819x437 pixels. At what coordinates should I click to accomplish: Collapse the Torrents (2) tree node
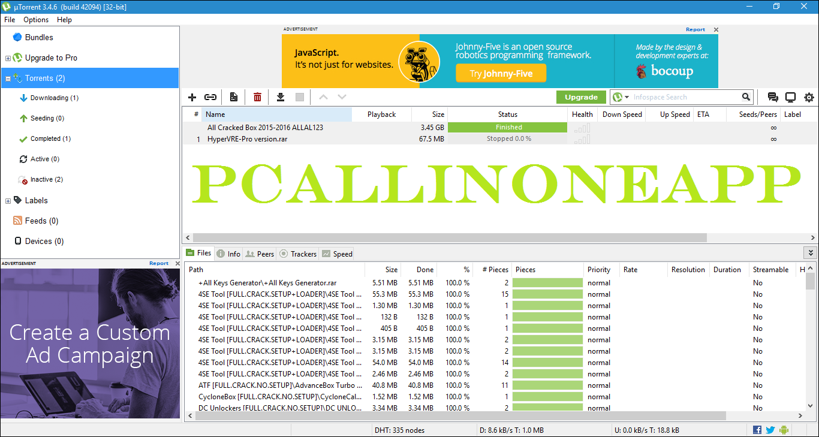8,79
